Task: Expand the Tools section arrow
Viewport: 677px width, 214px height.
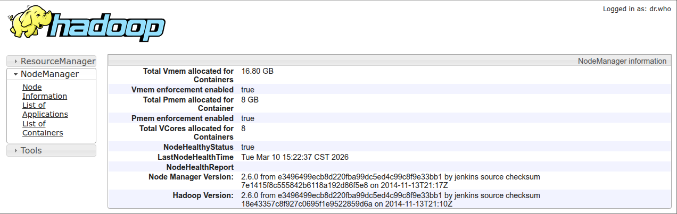Action: coord(16,151)
